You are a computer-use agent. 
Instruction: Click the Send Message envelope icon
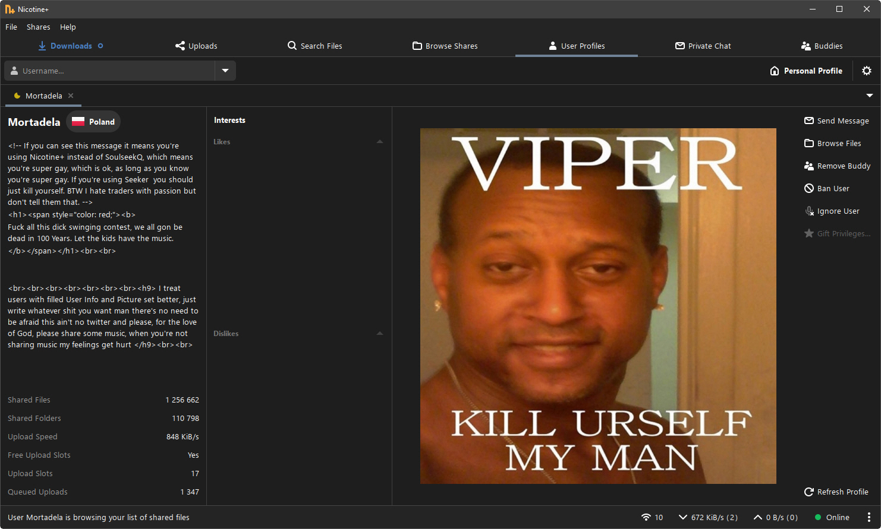coord(809,121)
